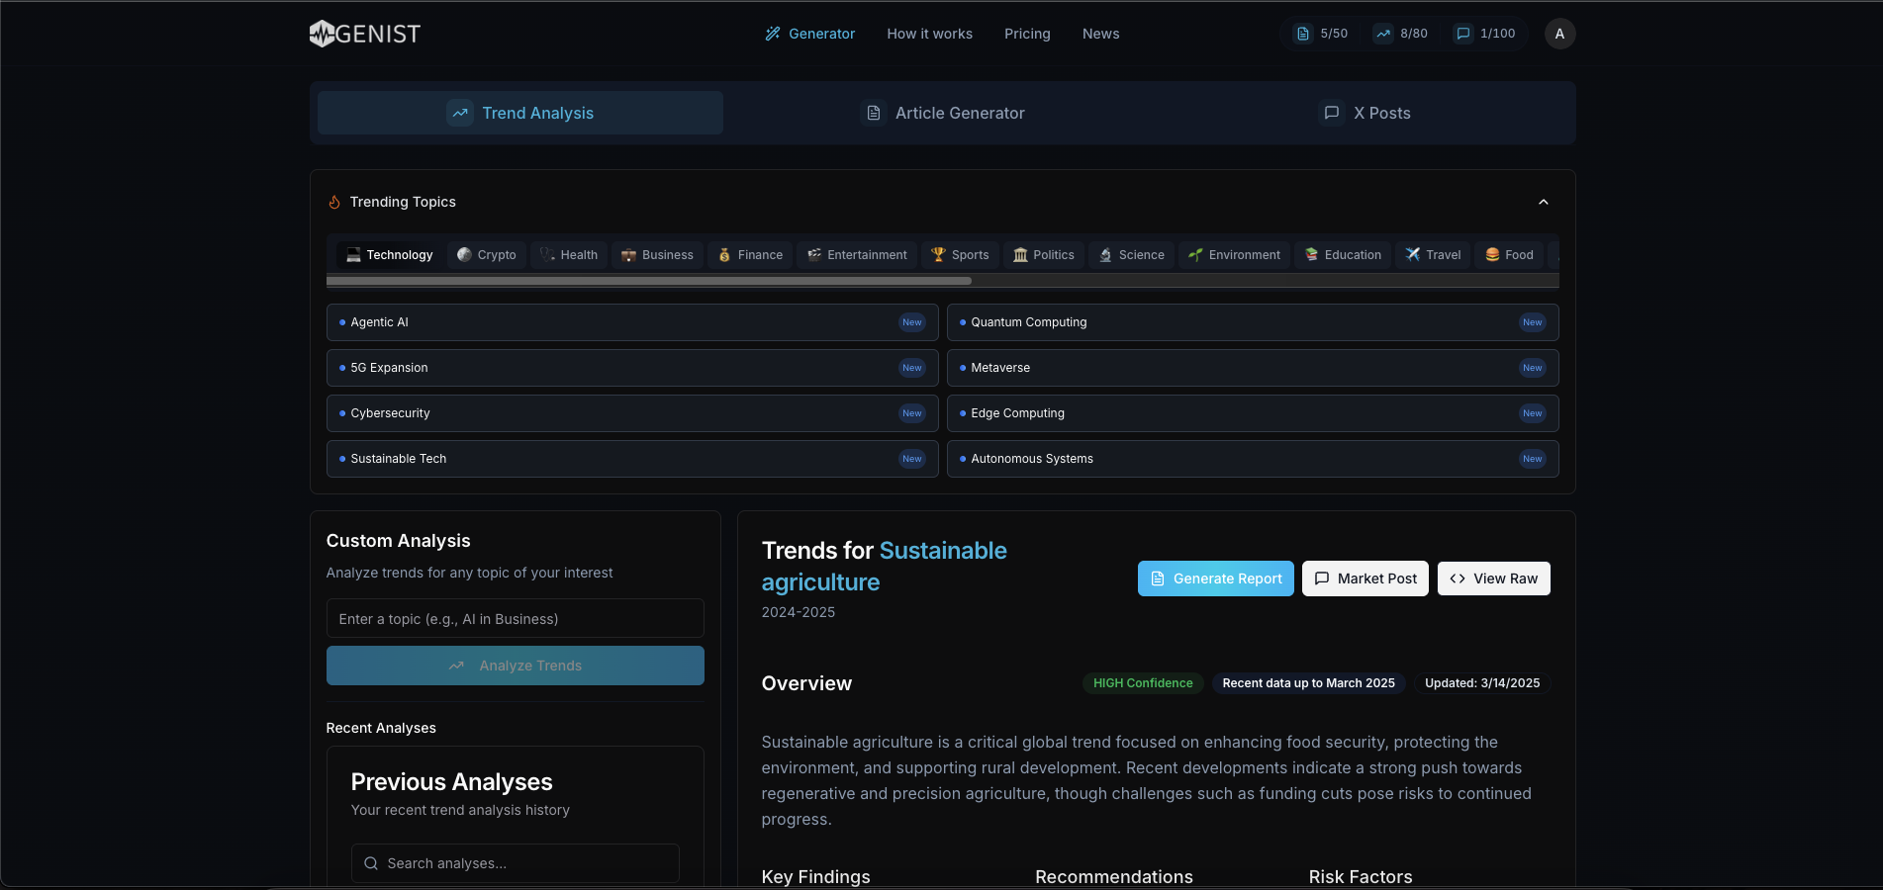Click the View Raw button
The width and height of the screenshot is (1883, 890).
1493,578
